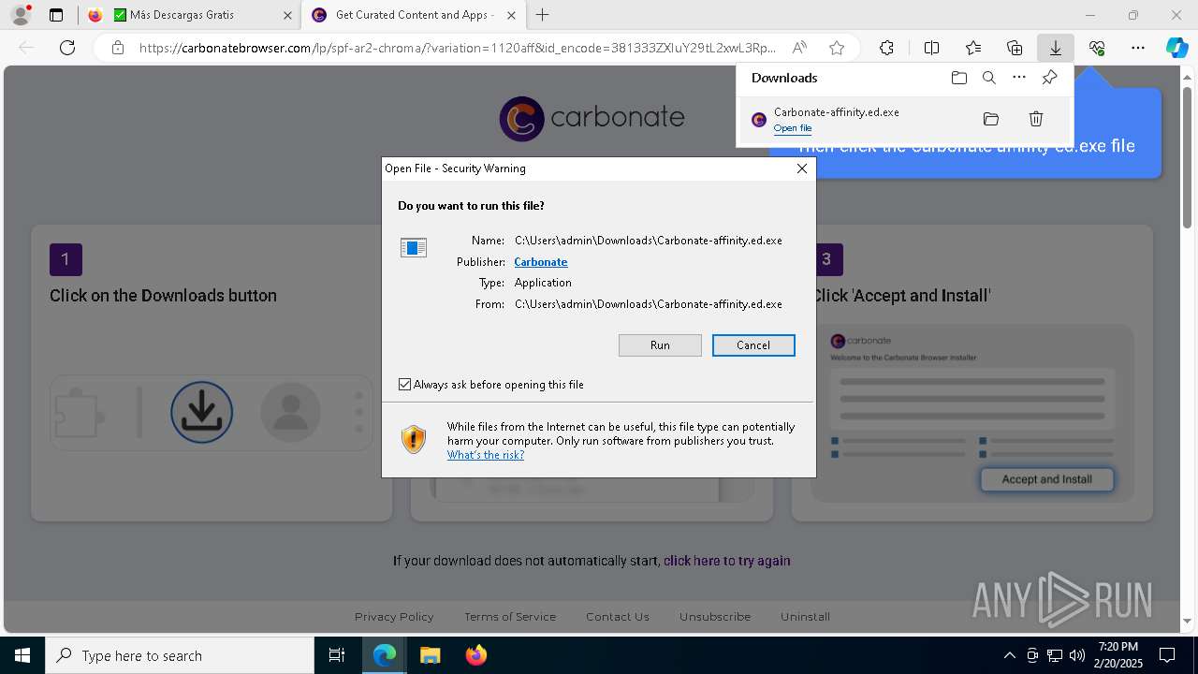Click taskbar search box
The width and height of the screenshot is (1198, 674).
pyautogui.click(x=180, y=655)
